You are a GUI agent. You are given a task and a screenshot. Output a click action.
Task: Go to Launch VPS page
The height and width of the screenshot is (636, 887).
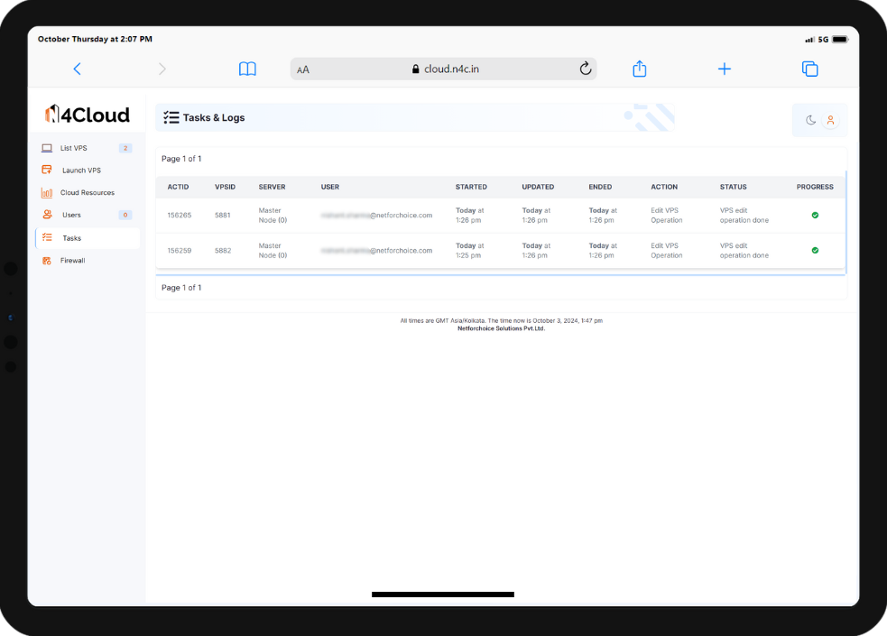point(81,171)
